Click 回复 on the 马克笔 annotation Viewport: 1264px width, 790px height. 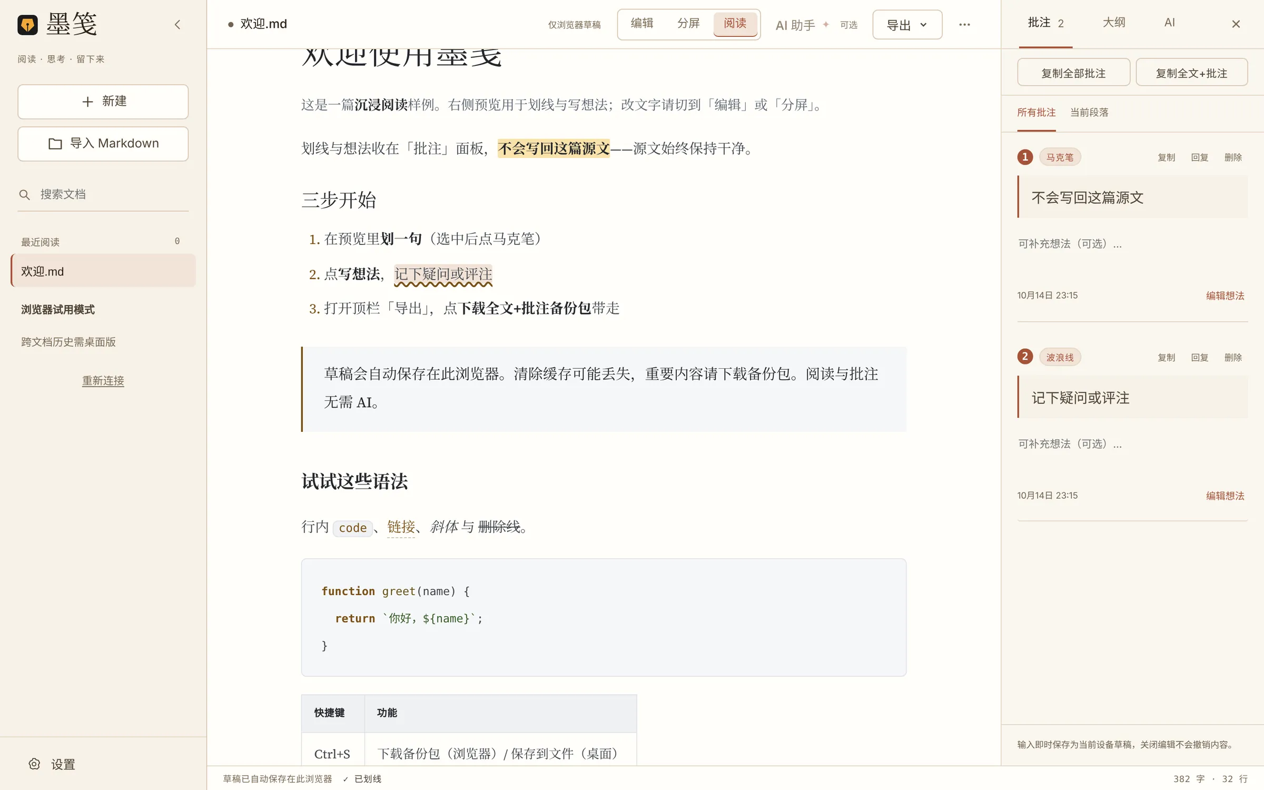[1199, 157]
